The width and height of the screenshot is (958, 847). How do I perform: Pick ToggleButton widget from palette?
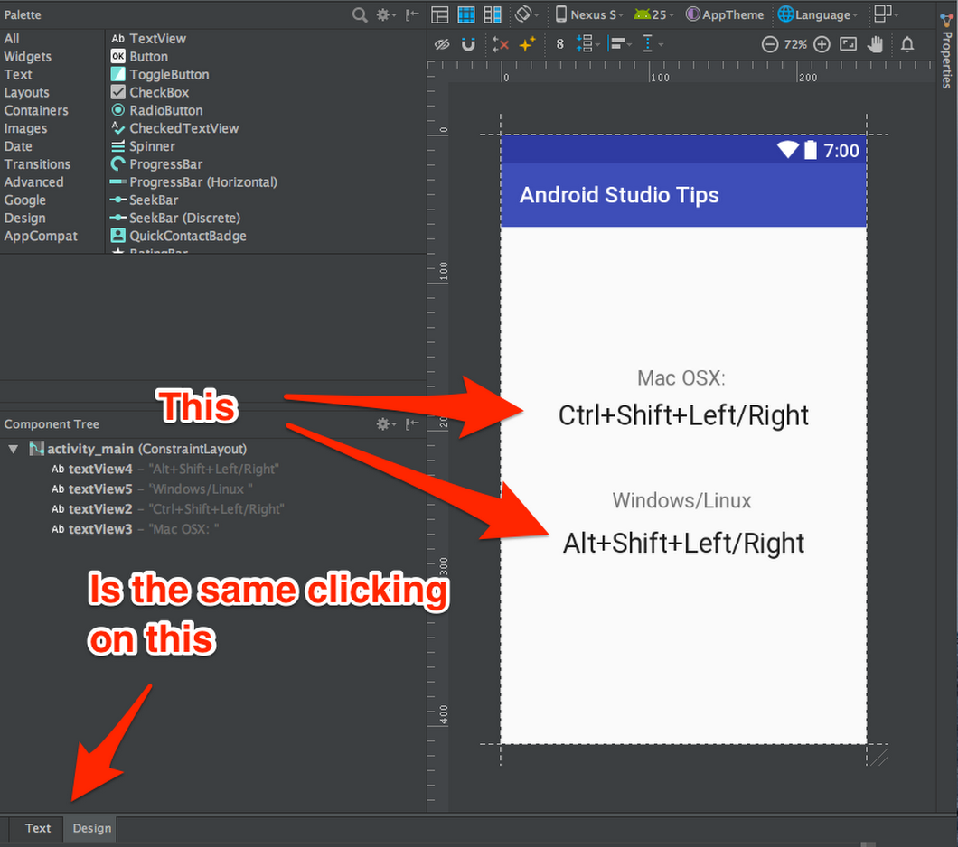pos(160,74)
